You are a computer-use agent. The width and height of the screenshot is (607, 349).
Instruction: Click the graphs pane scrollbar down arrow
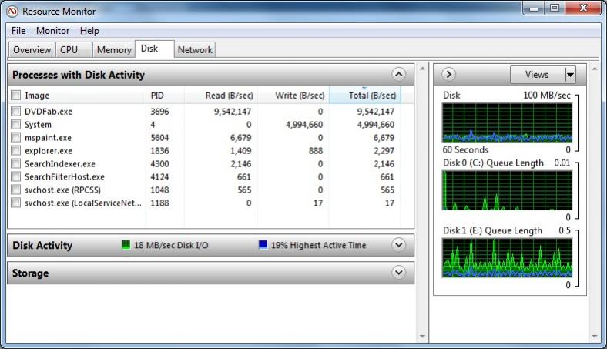pos(595,337)
